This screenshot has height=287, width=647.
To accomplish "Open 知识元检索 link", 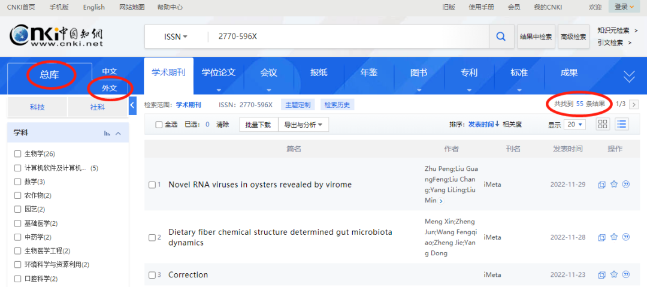I will pos(615,31).
